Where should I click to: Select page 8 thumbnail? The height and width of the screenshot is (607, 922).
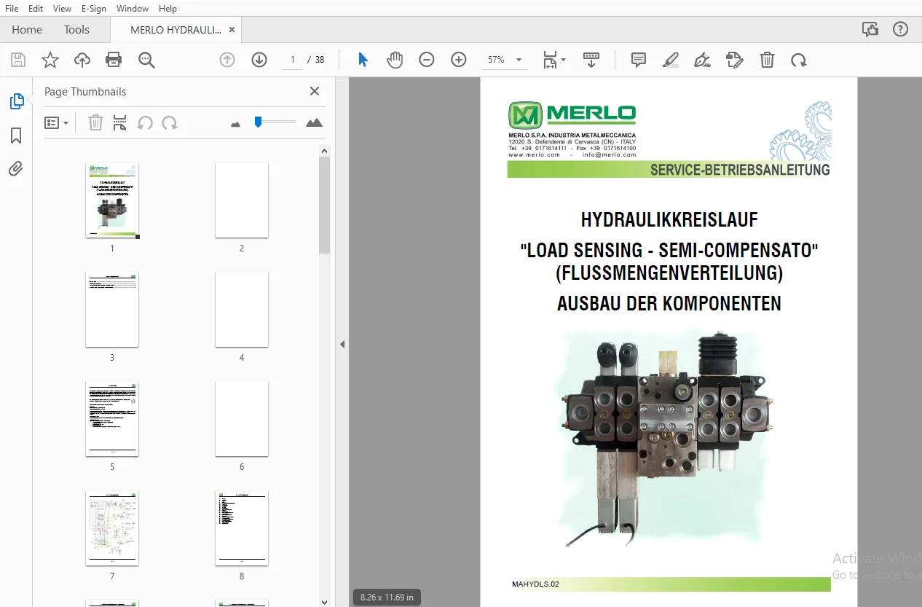[242, 528]
